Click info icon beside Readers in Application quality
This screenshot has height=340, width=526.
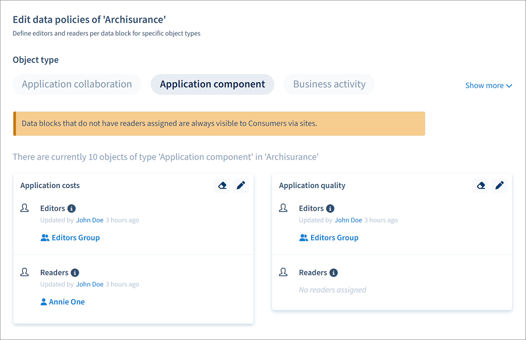click(x=333, y=272)
